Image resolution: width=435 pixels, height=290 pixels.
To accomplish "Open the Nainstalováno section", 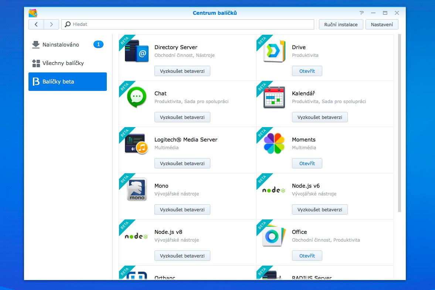I will click(x=61, y=45).
